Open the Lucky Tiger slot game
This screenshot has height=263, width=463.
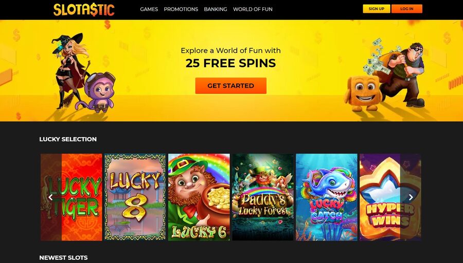[x=72, y=197]
